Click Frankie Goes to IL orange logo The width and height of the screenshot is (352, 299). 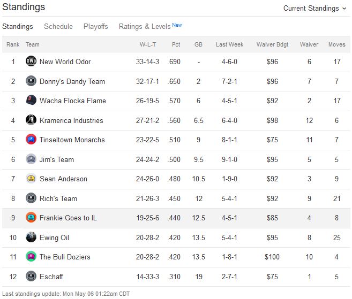click(x=31, y=217)
